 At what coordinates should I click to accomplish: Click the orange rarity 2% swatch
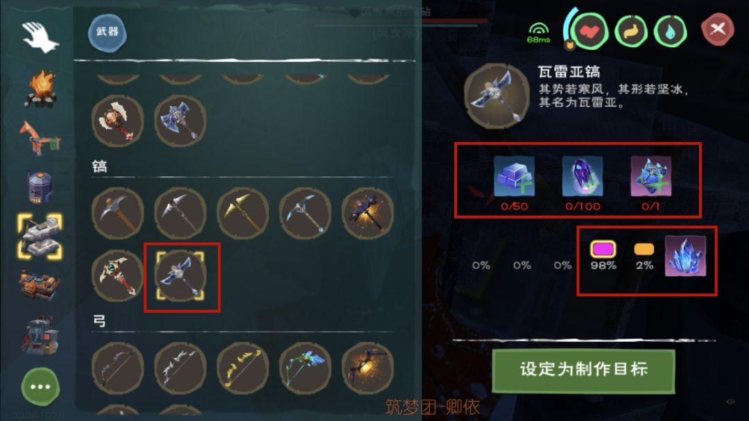click(644, 250)
